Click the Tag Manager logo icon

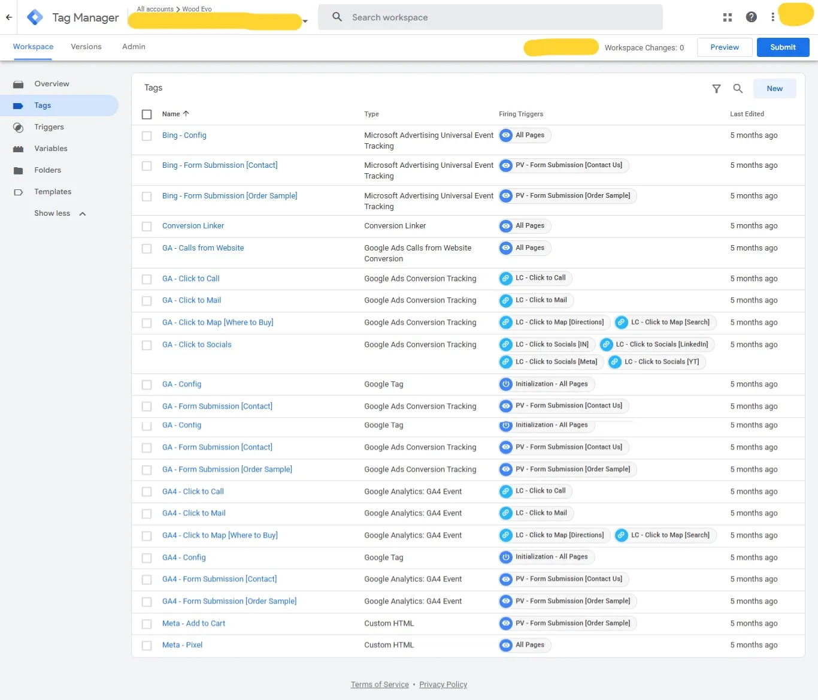coord(35,17)
